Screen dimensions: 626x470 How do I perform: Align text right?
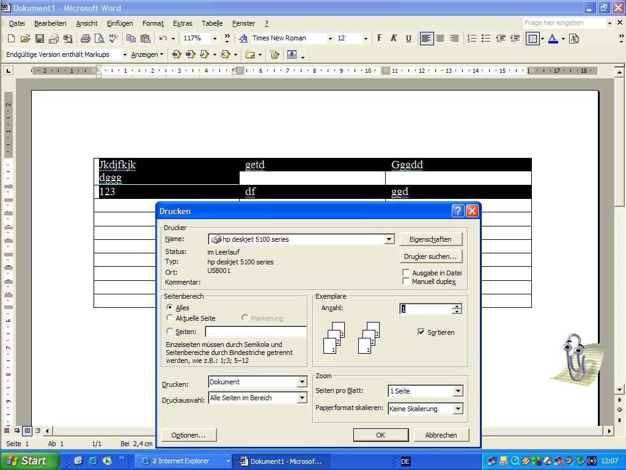click(x=454, y=39)
